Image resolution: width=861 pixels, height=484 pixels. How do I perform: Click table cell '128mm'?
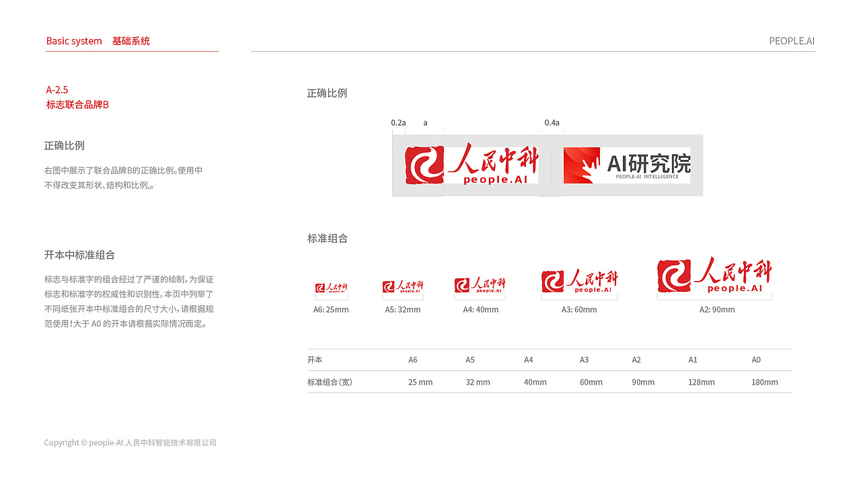pyautogui.click(x=702, y=382)
